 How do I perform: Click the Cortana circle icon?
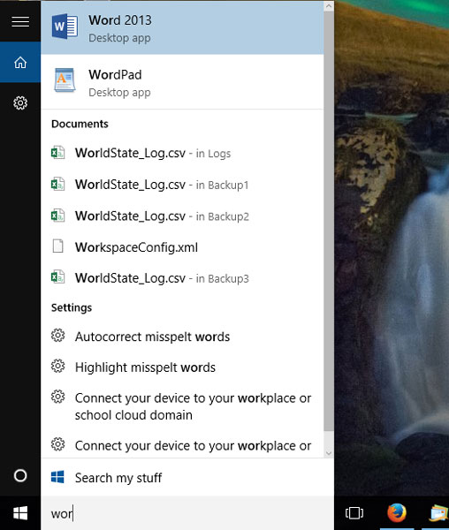coord(20,475)
